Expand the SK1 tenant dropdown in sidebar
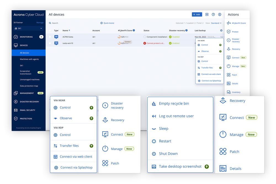This screenshot has width=276, height=184. 28,28
